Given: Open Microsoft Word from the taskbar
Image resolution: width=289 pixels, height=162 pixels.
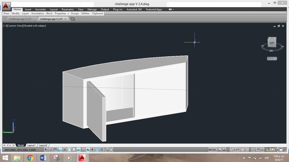Looking at the screenshot, I should (x=43, y=158).
